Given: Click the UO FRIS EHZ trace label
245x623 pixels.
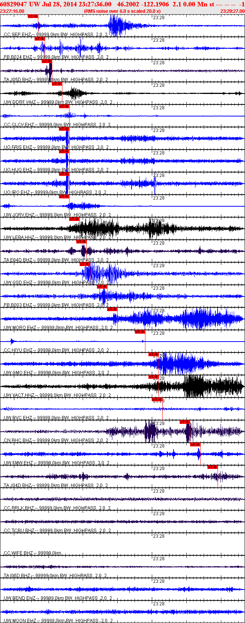Looking at the screenshot, I should click(x=56, y=147).
